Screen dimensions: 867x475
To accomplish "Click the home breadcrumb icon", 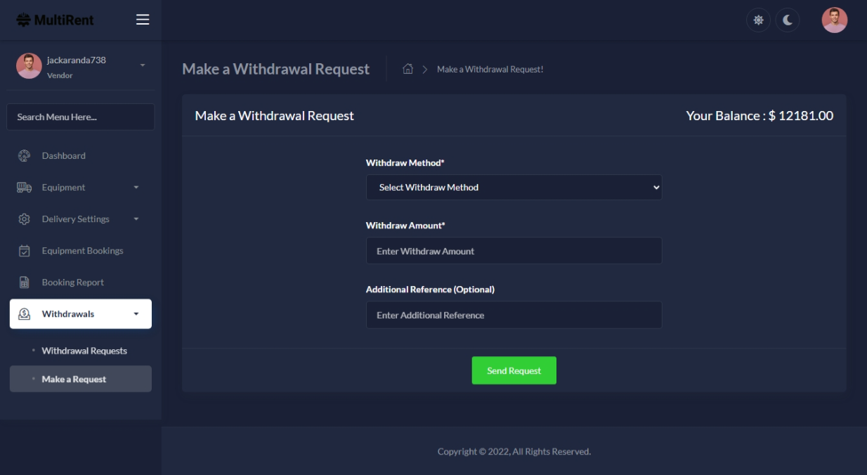I will click(408, 69).
